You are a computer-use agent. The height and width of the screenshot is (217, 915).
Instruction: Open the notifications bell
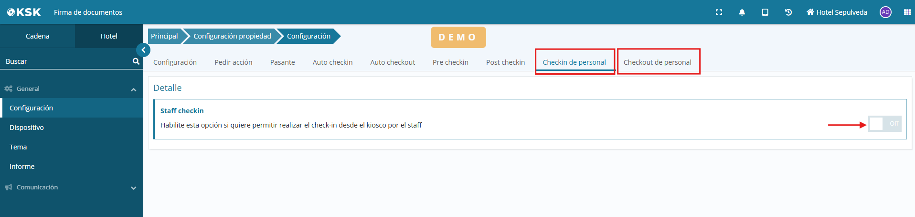[x=742, y=12]
